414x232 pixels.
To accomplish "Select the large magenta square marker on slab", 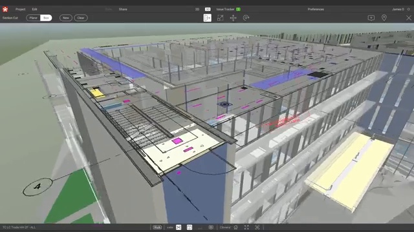I will point(177,140).
